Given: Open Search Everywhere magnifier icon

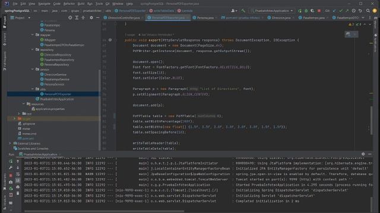Looking at the screenshot, I should point(368,11).
